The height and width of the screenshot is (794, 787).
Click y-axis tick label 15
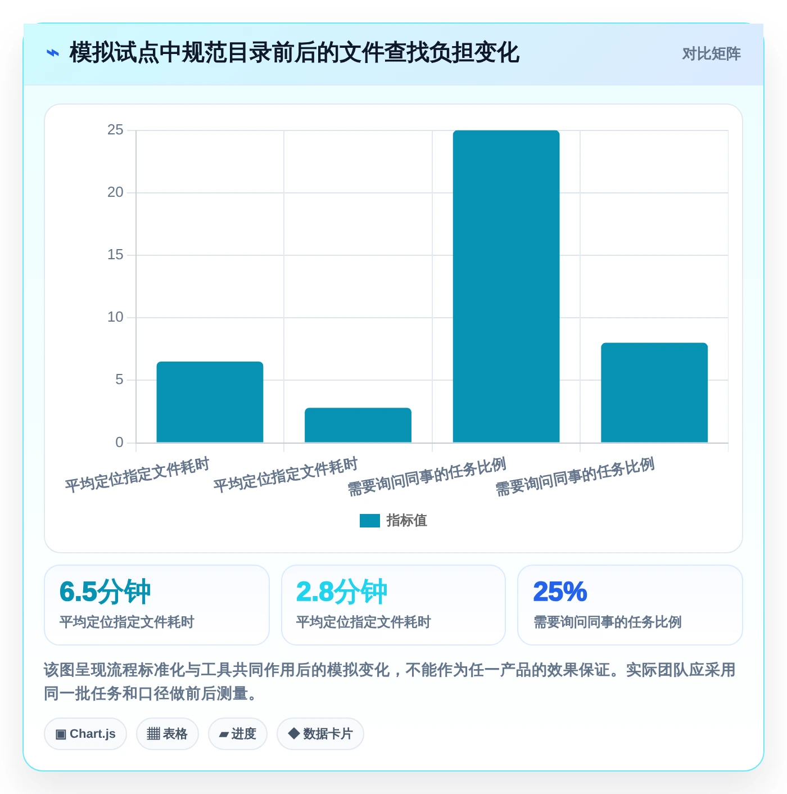coord(115,255)
